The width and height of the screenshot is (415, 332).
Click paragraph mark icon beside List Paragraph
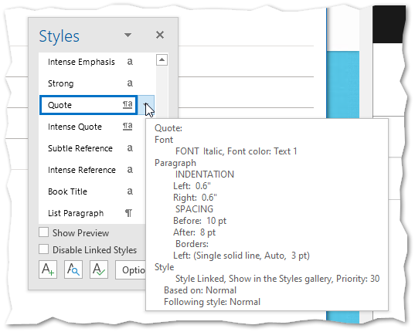coord(128,213)
